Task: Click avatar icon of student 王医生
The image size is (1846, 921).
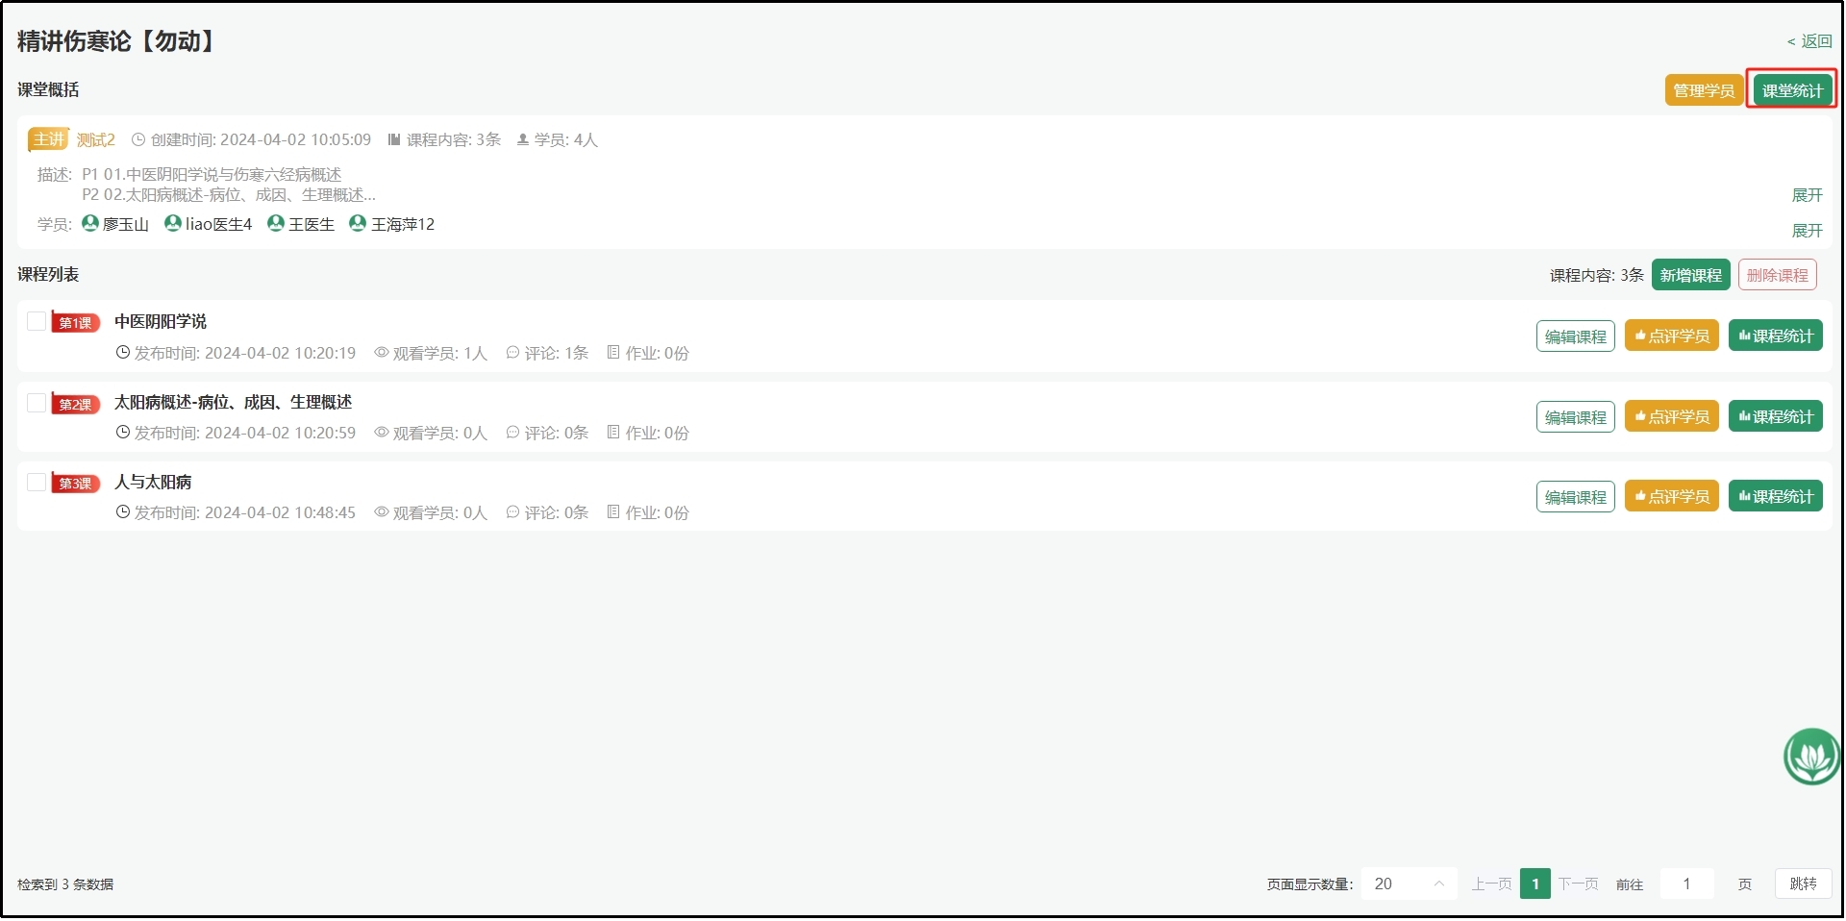Action: click(276, 223)
